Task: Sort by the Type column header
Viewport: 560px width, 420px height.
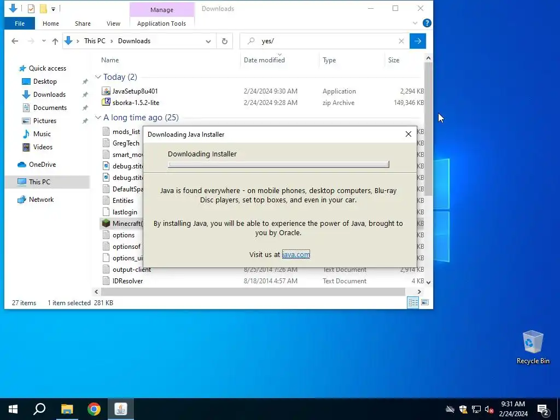Action: pyautogui.click(x=329, y=60)
